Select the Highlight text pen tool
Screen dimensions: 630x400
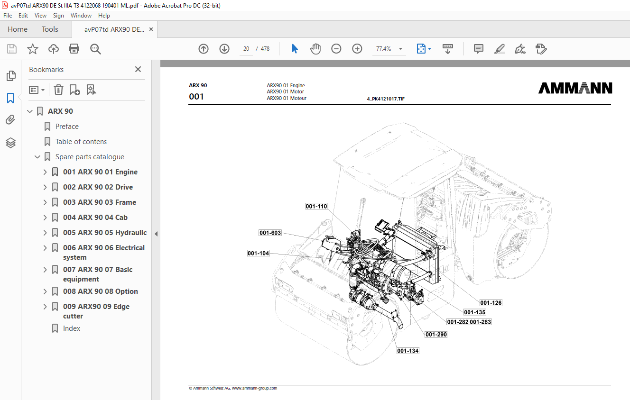click(499, 49)
